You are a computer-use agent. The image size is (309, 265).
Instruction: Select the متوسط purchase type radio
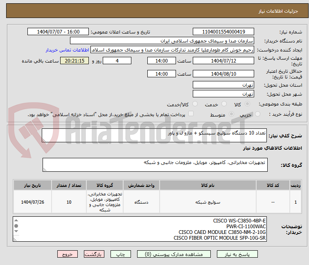[231, 114]
